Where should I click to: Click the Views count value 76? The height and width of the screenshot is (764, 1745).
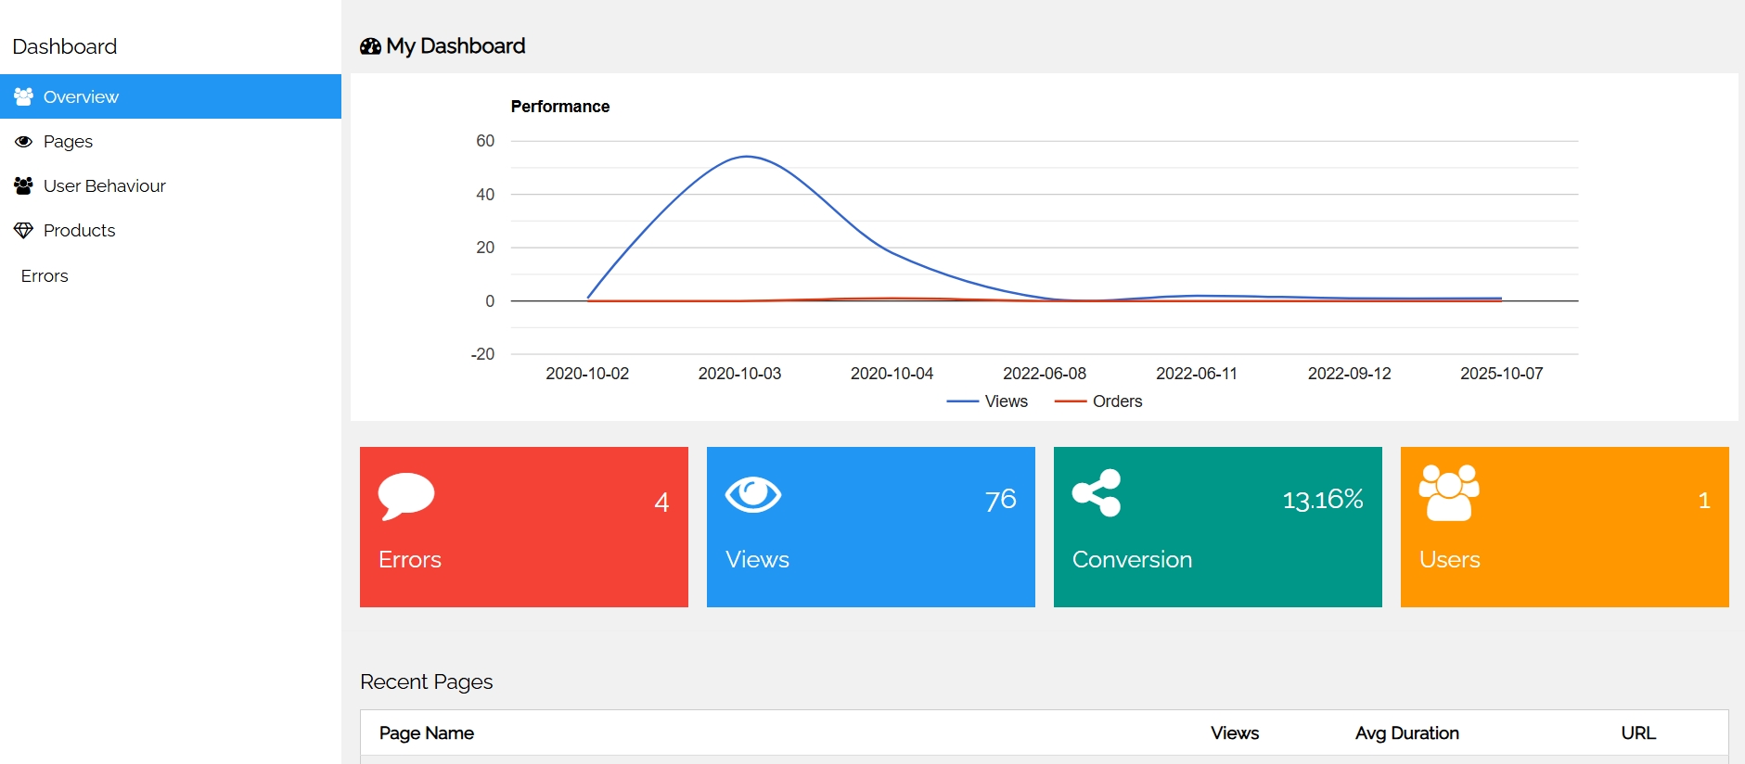click(x=1001, y=500)
